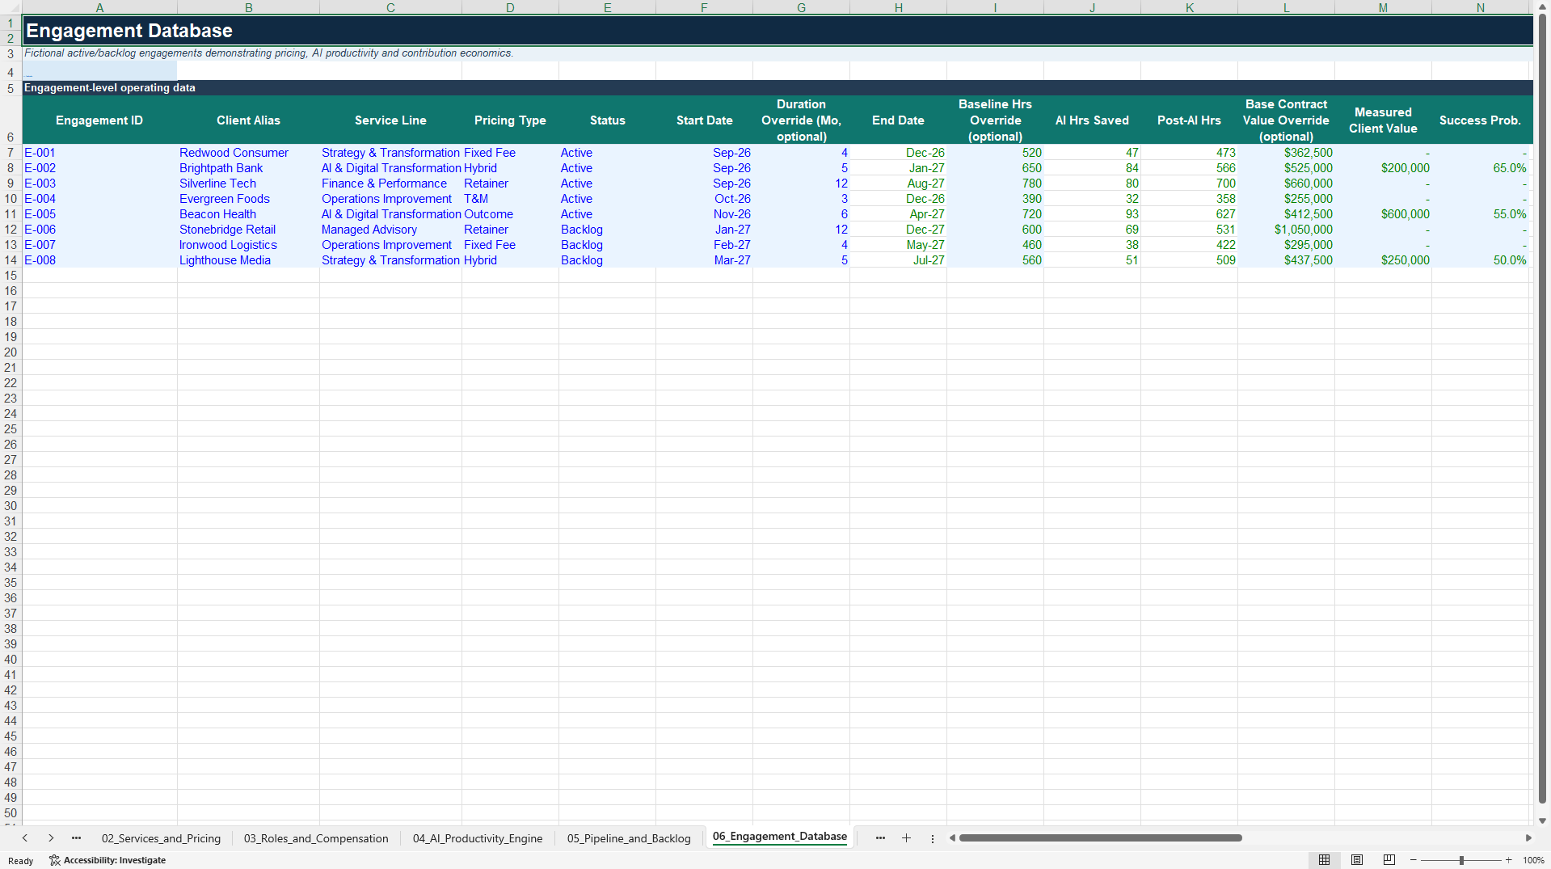Select the Aug-27 end date cell
The width and height of the screenshot is (1551, 869).
(x=898, y=184)
